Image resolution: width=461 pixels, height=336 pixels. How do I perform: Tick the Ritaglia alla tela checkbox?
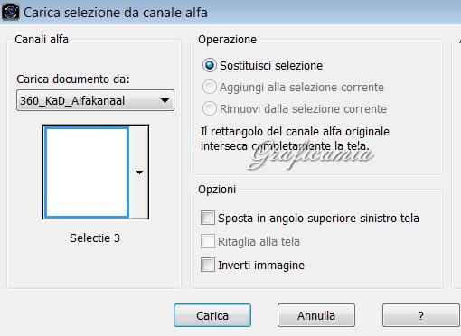[x=208, y=241]
